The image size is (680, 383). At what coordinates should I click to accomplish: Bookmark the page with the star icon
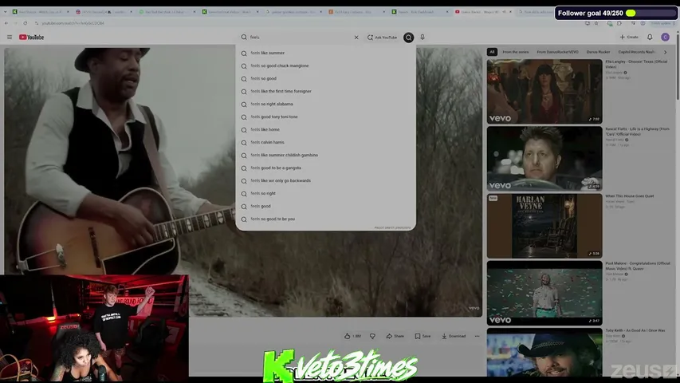596,23
